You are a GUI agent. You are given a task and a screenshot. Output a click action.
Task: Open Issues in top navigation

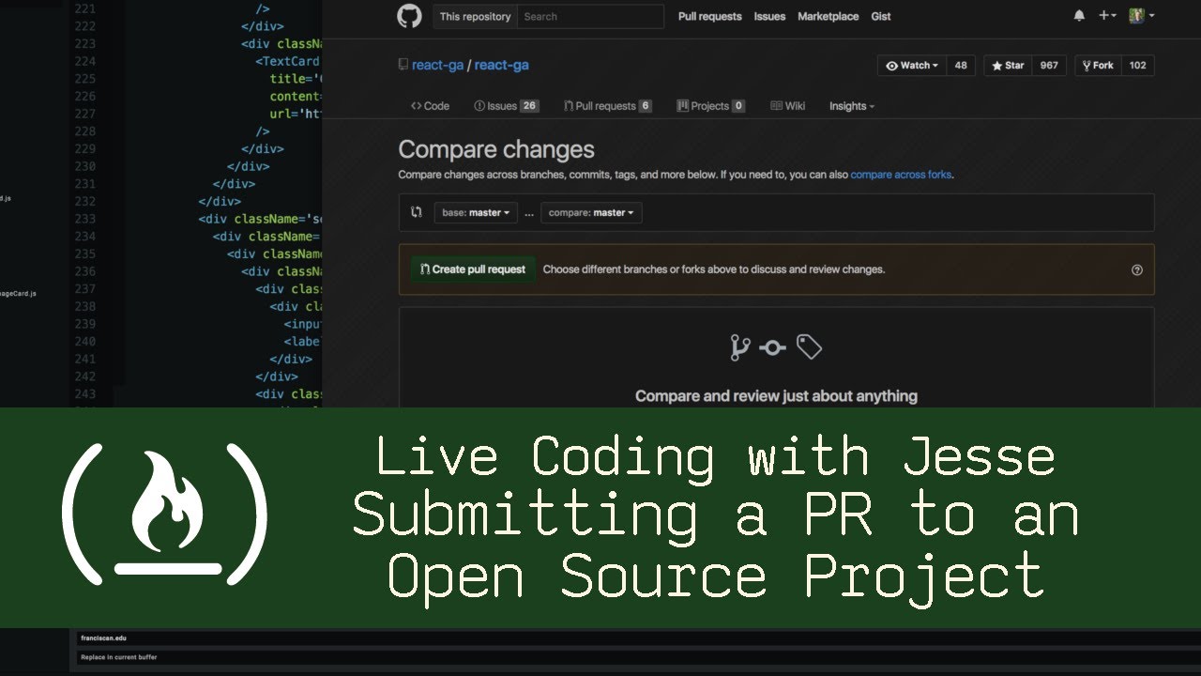[x=770, y=16]
